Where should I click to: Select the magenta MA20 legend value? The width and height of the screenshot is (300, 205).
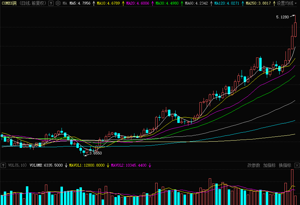tap(138, 3)
